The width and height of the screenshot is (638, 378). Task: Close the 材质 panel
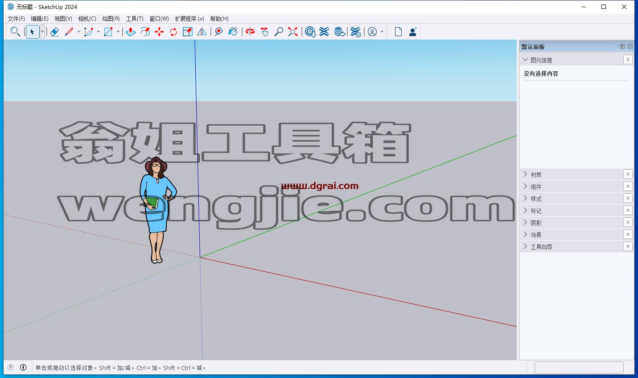628,174
